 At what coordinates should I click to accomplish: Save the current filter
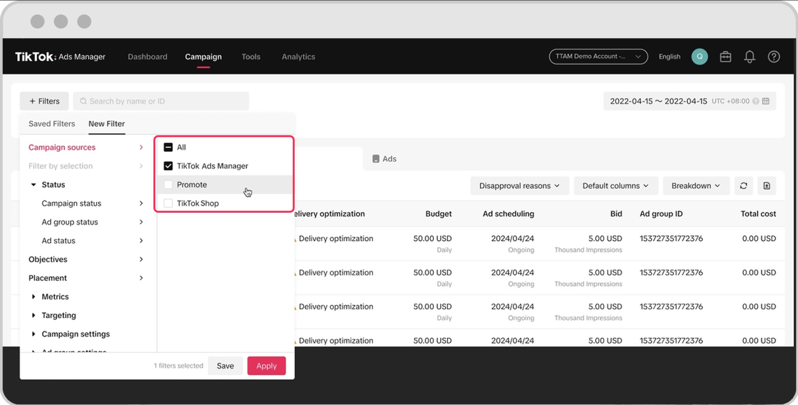coord(225,366)
